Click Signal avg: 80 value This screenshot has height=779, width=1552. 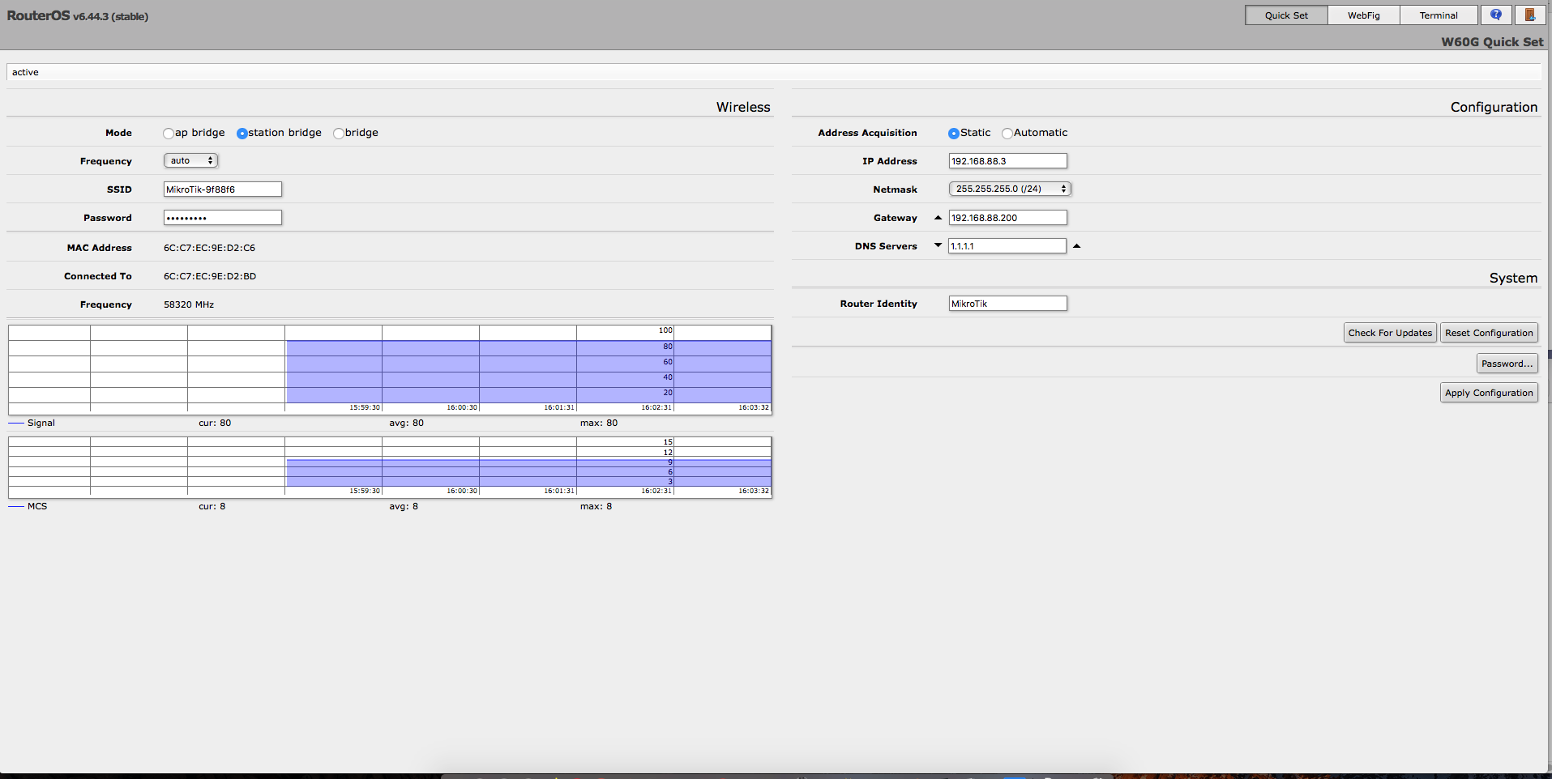[406, 423]
